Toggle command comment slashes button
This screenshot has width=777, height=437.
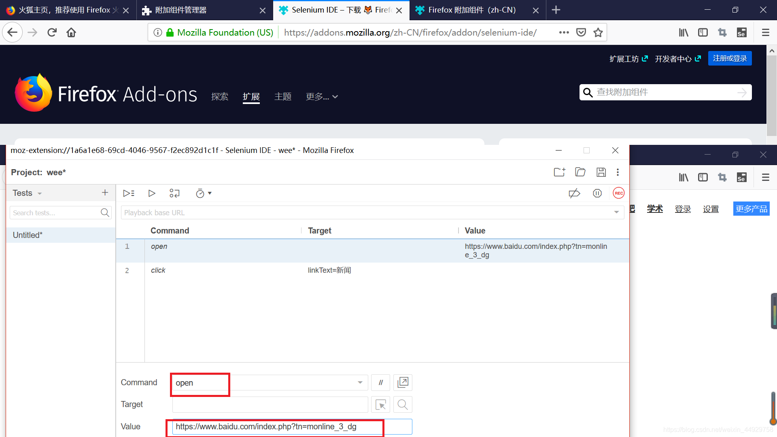pos(380,382)
